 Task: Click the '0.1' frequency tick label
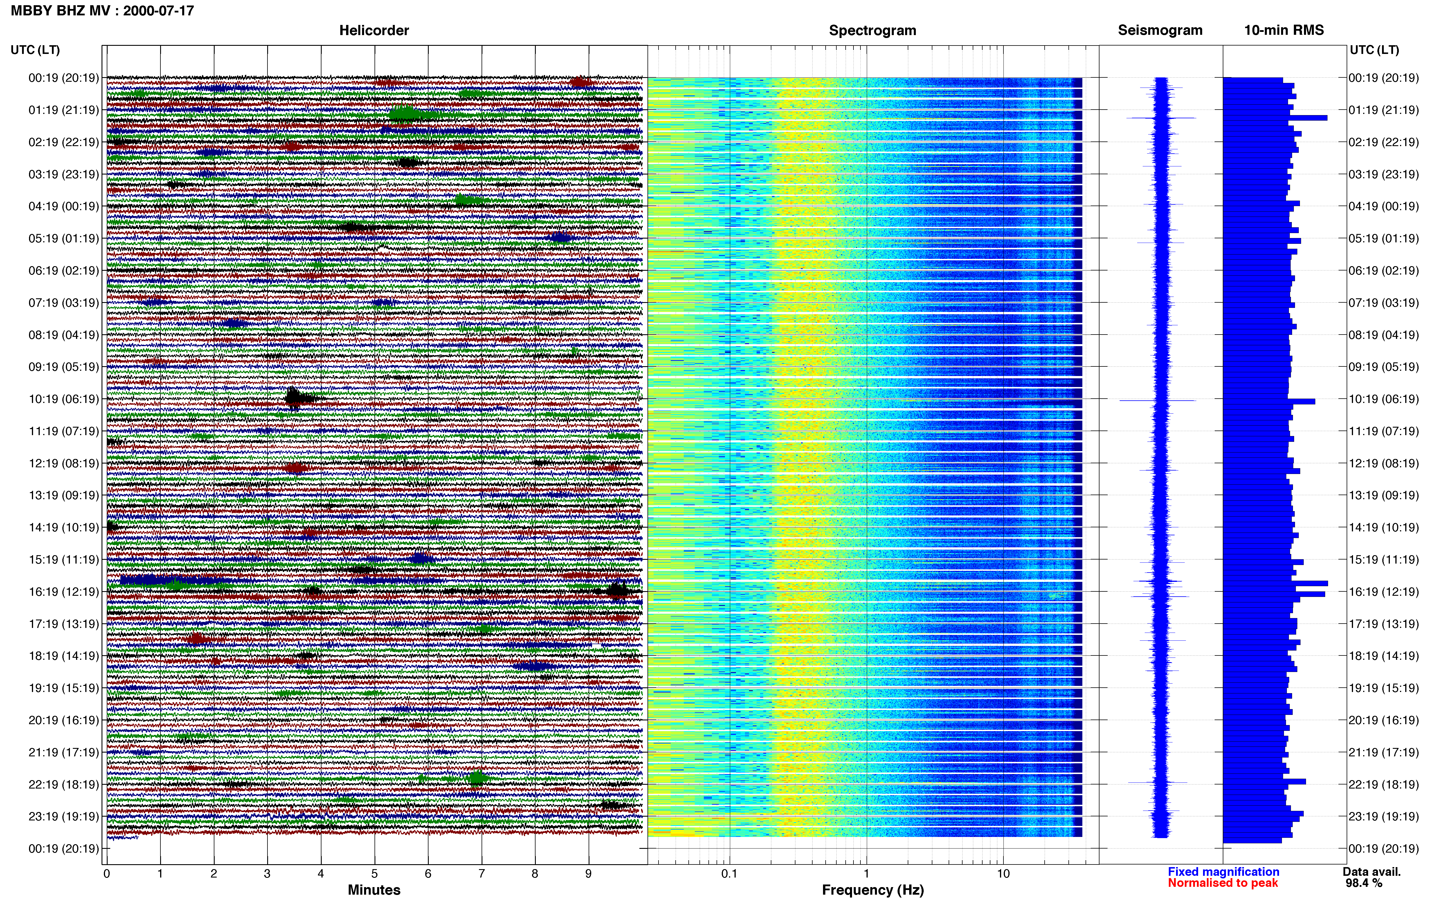point(729,873)
